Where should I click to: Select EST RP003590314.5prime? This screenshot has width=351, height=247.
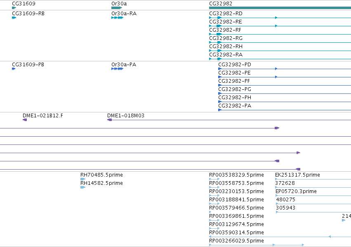236,233
